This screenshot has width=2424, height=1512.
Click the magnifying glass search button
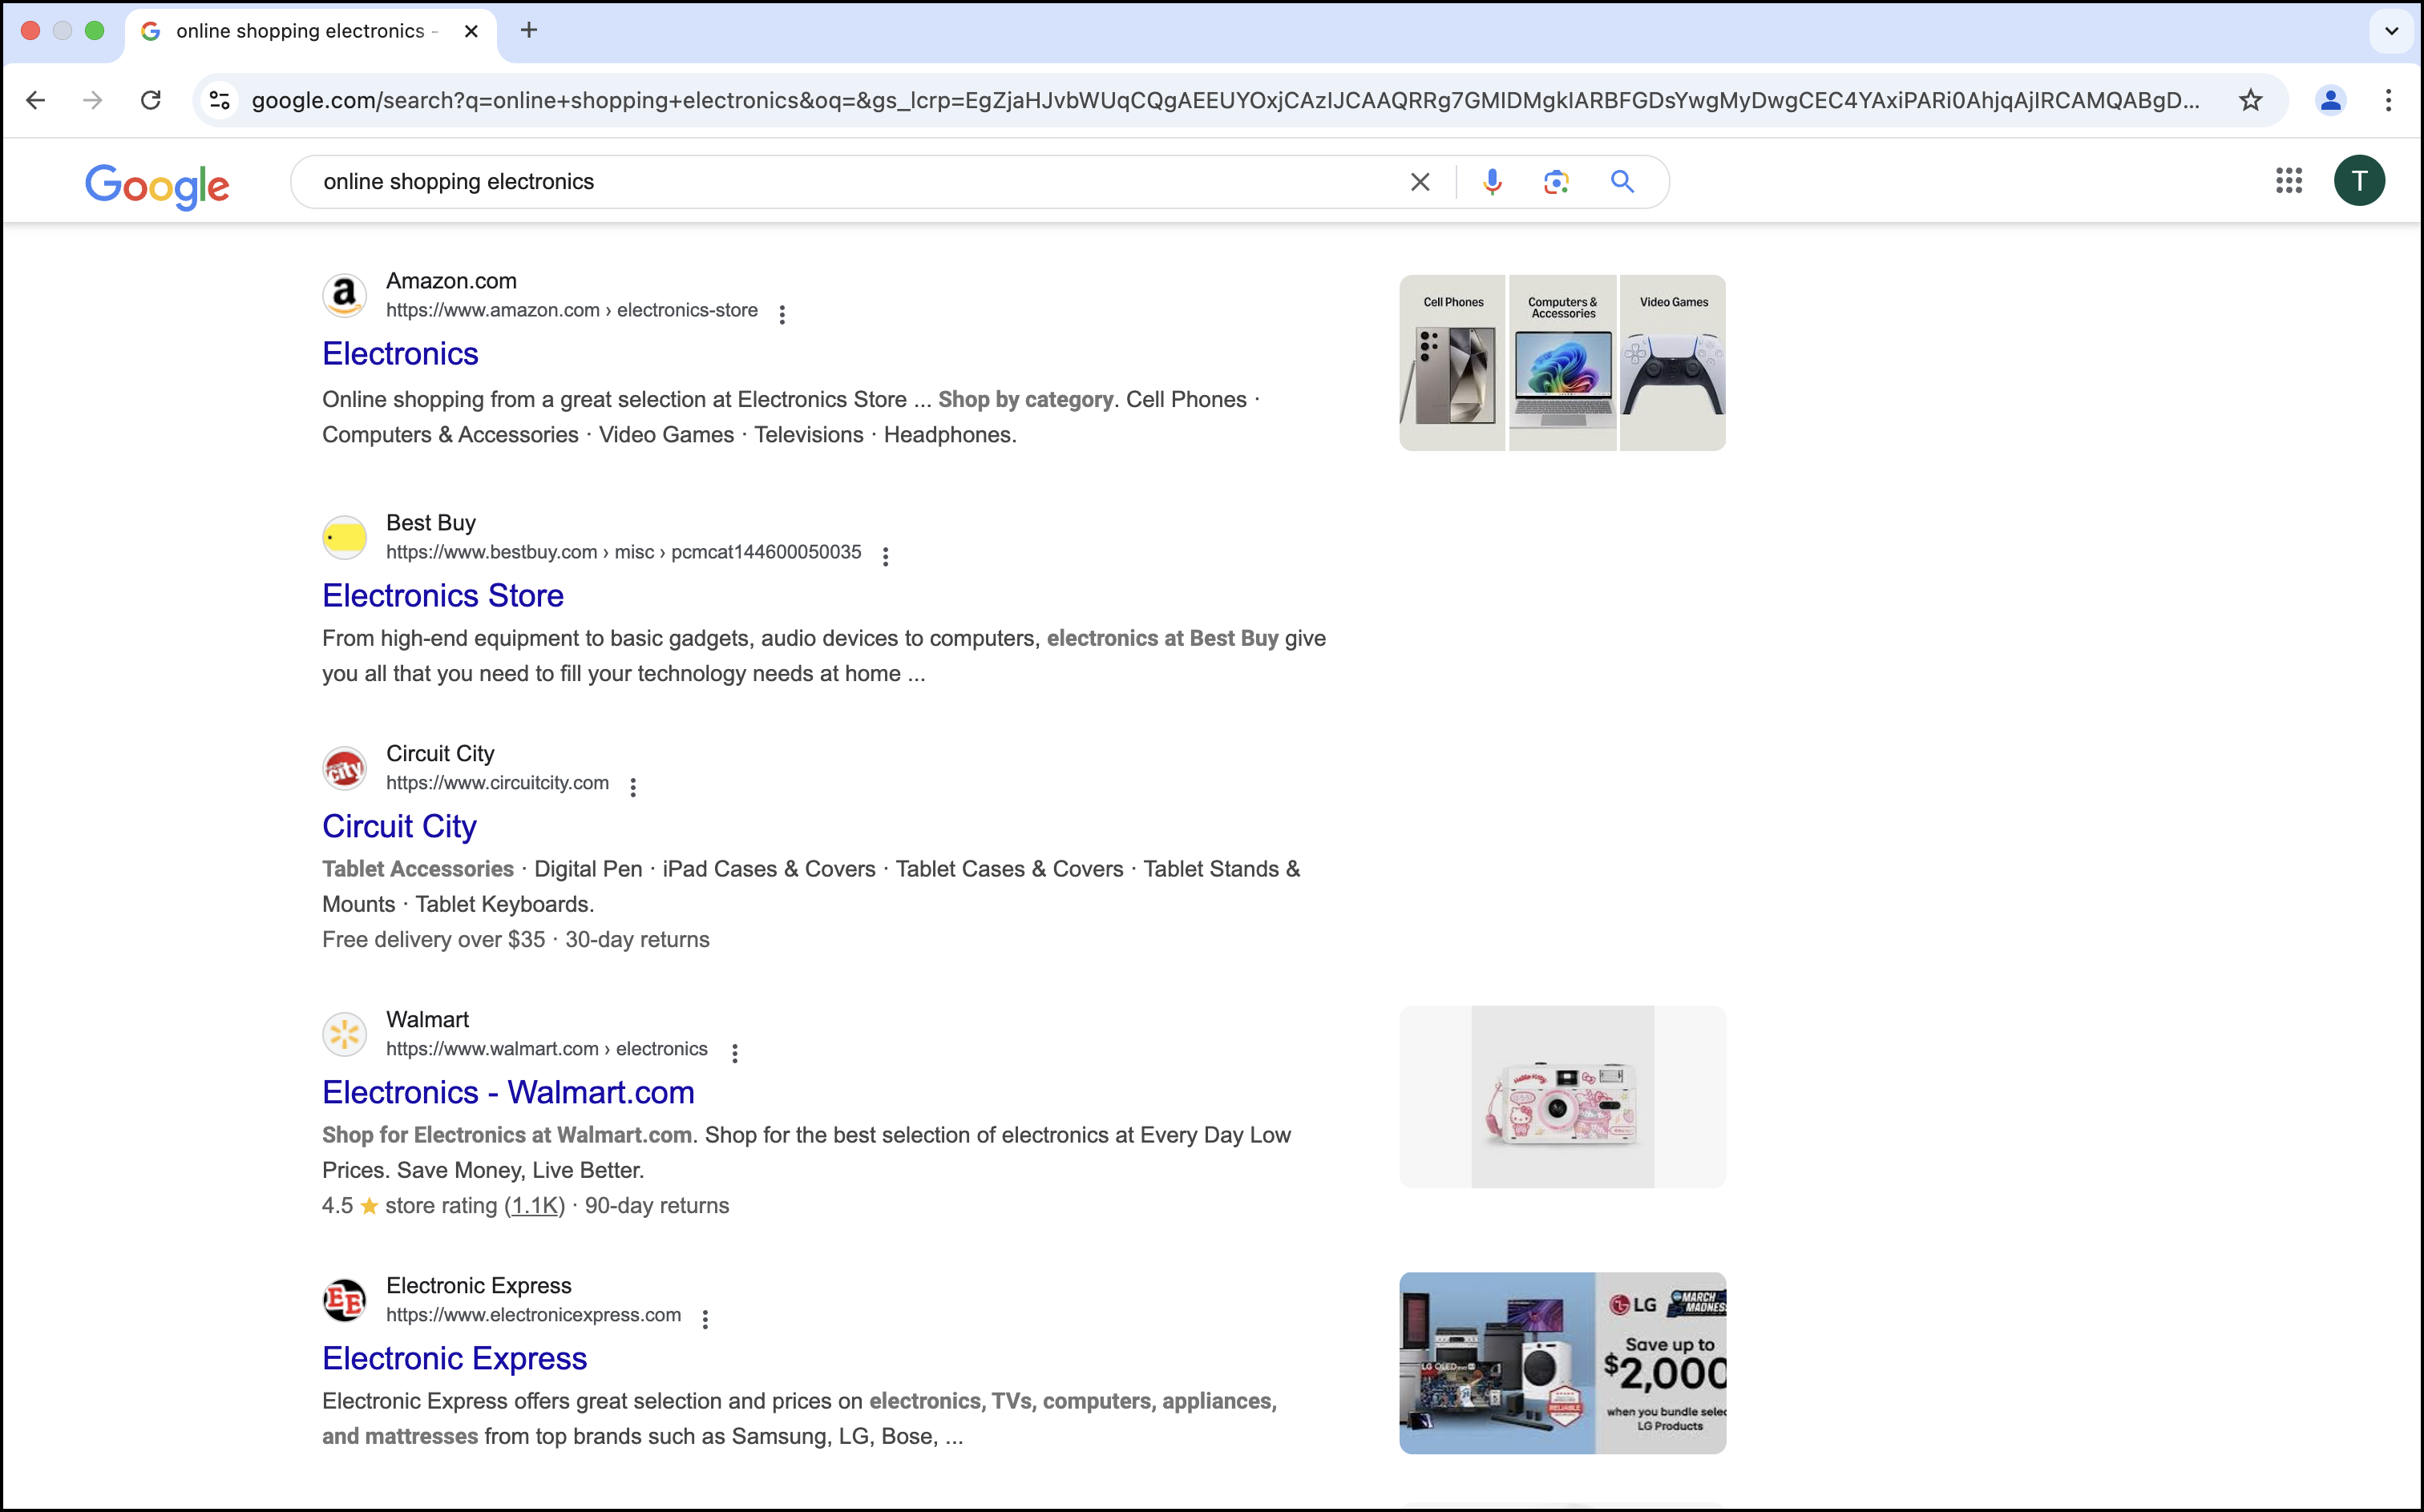point(1622,182)
